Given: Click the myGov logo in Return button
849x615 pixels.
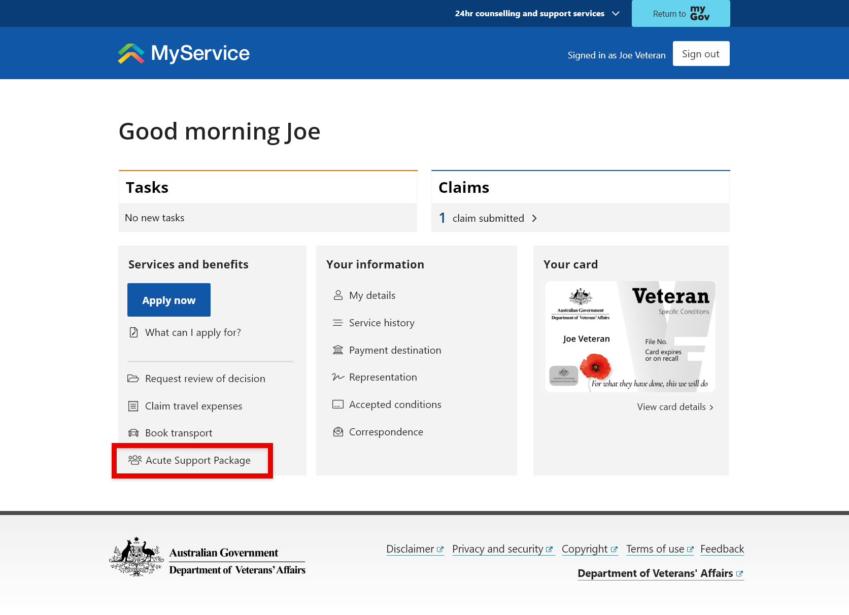Looking at the screenshot, I should [700, 13].
